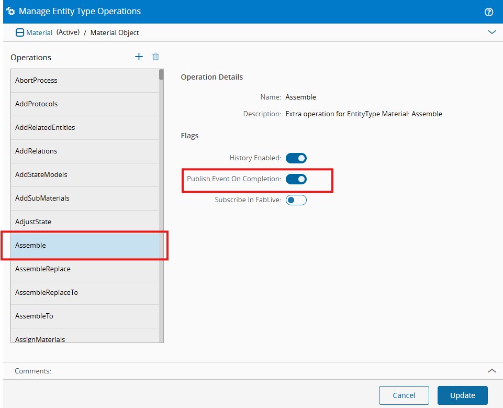Expand the header section chevron
This screenshot has height=408, width=503.
point(491,32)
